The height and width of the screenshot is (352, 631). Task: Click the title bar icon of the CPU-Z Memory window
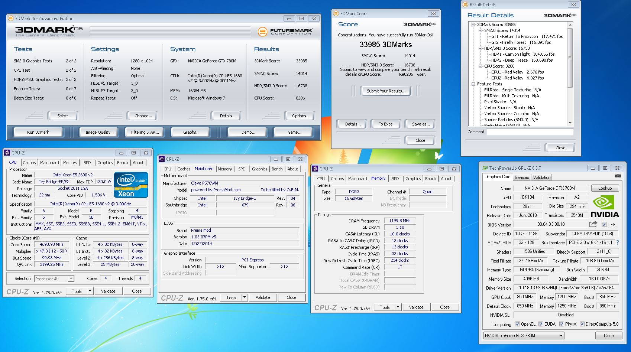pyautogui.click(x=315, y=169)
